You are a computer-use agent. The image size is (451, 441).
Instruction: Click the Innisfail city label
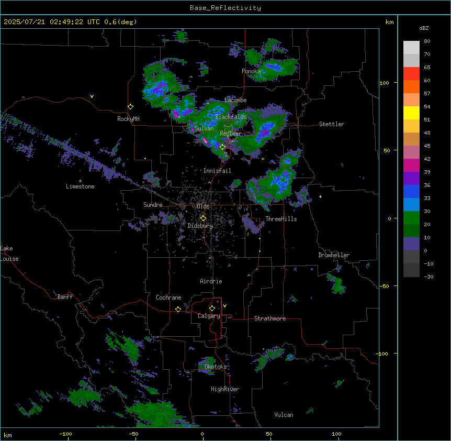[x=217, y=171]
